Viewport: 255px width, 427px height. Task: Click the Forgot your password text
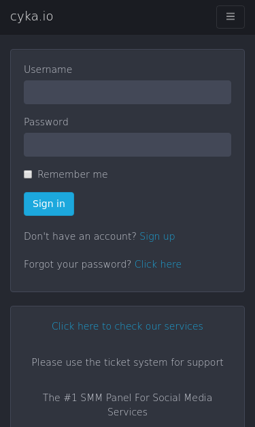[78, 264]
